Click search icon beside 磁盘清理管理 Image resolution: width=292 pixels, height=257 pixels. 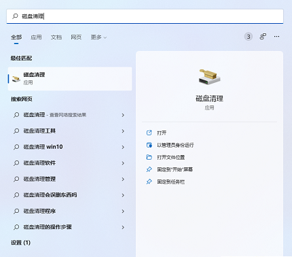point(16,179)
